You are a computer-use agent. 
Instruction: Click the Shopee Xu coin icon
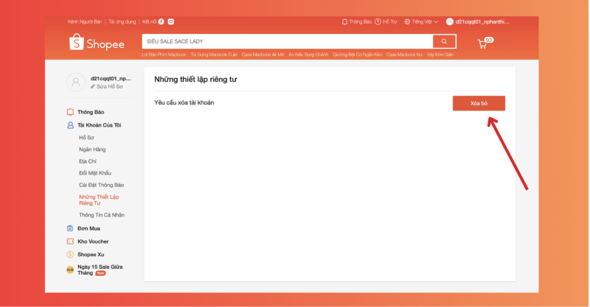[x=70, y=254]
